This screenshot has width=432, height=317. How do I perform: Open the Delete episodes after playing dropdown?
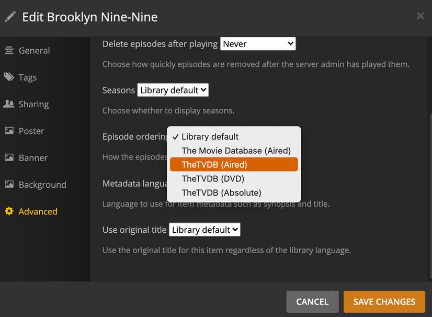click(258, 44)
